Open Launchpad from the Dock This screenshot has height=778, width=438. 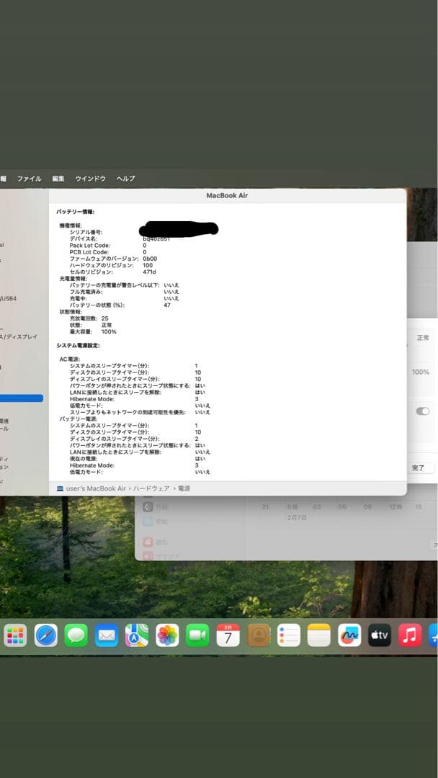coord(15,635)
